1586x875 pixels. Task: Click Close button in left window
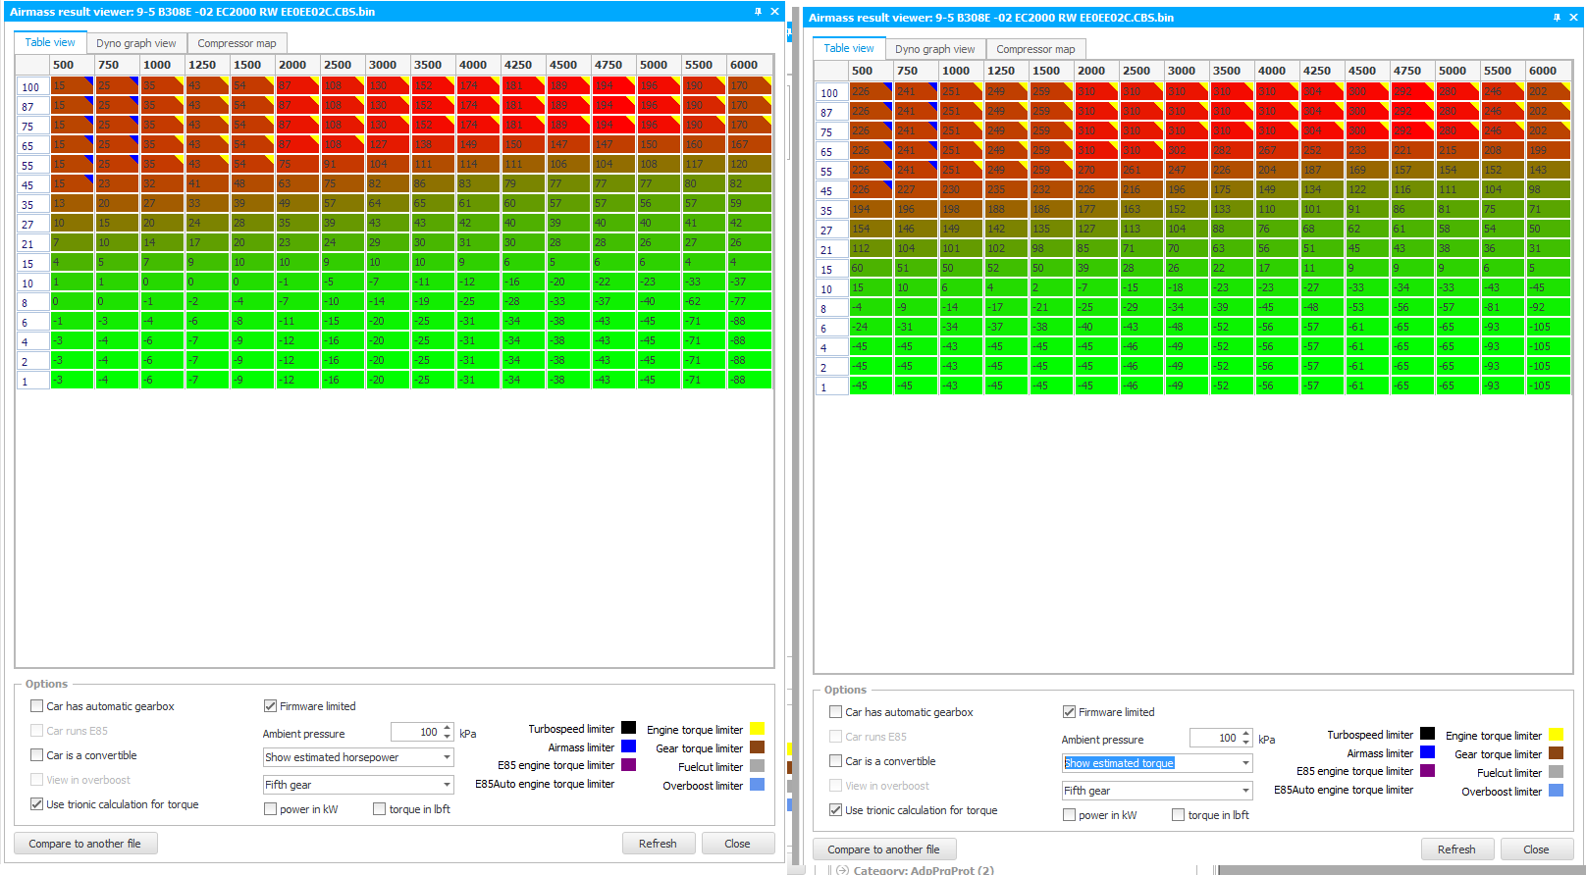coord(738,844)
